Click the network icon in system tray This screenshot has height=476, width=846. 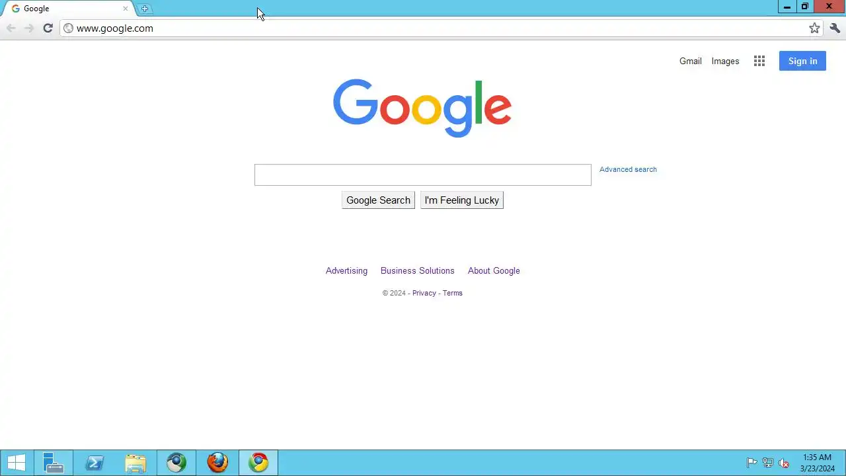(x=768, y=463)
